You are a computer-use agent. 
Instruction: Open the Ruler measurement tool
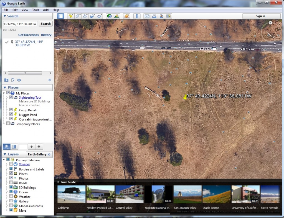[x=137, y=16]
